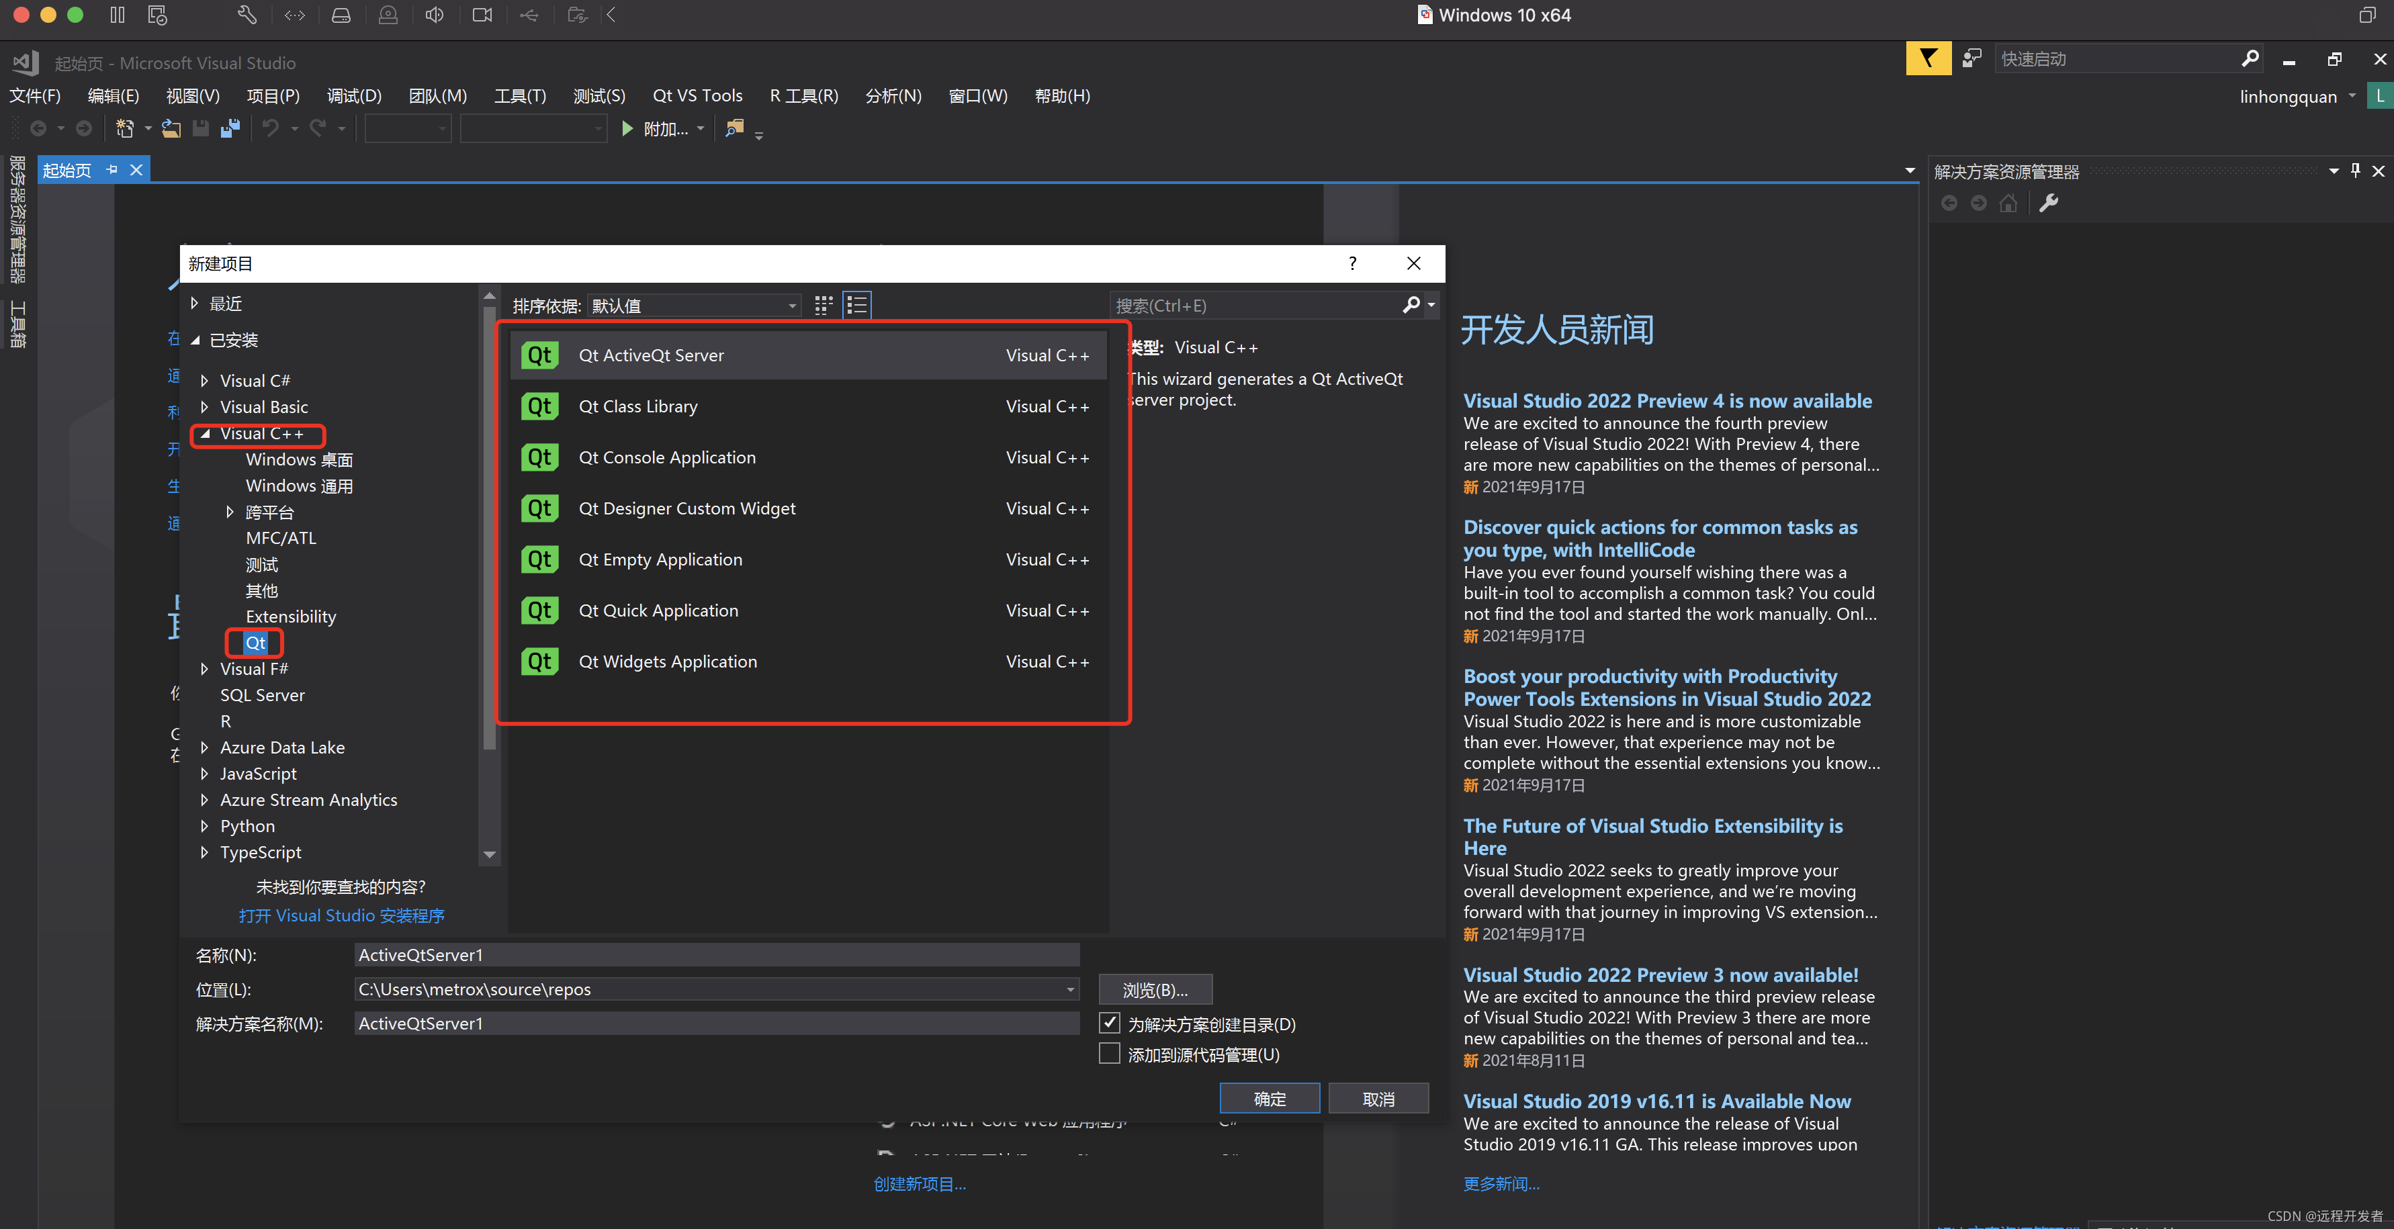Expand the Visual Basic tree node

tap(204, 406)
